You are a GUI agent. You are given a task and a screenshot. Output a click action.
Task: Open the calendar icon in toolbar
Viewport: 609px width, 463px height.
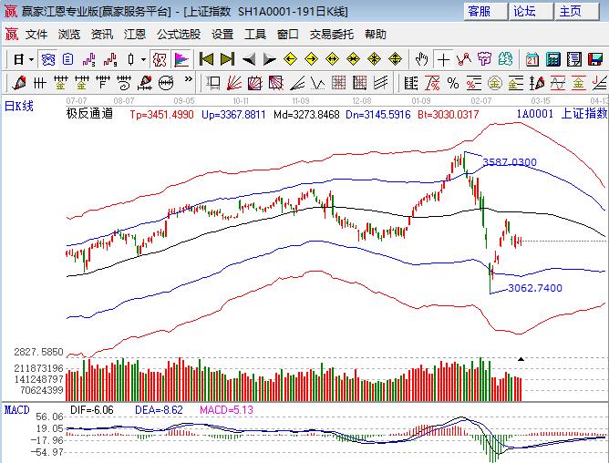532,59
